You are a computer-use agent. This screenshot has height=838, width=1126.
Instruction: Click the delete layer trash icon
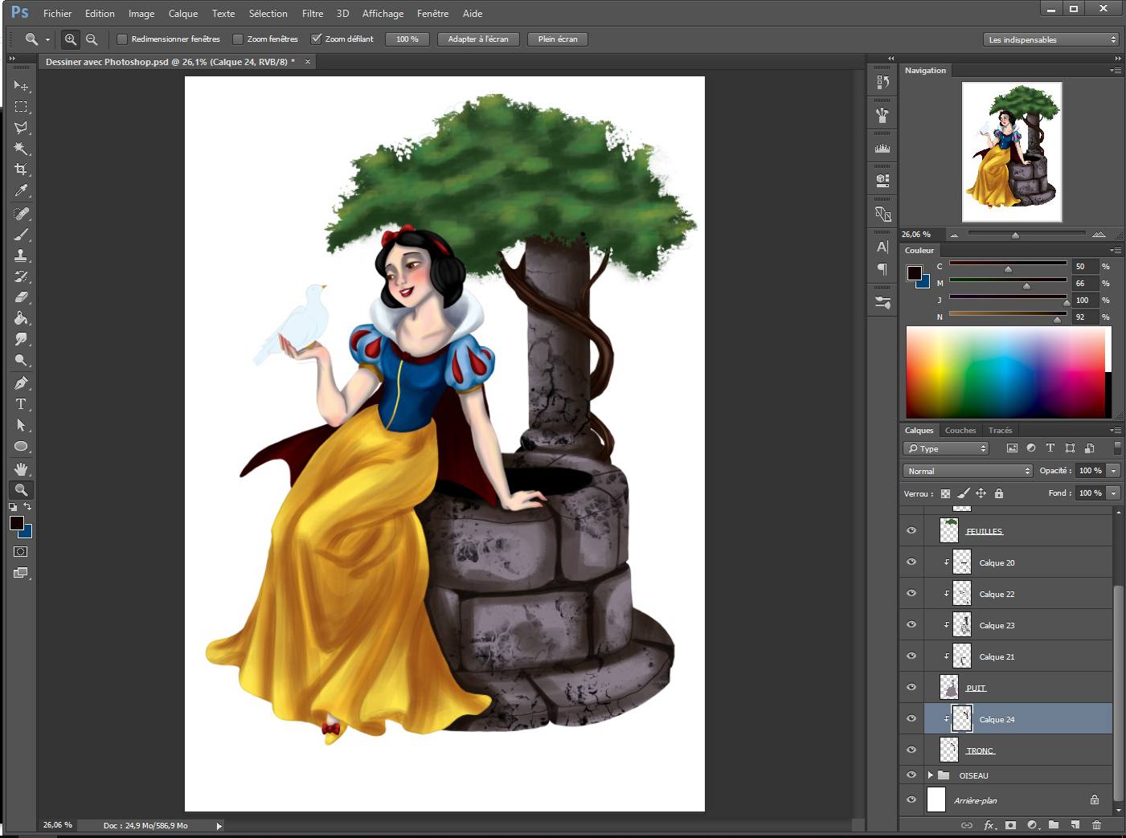(x=1096, y=825)
